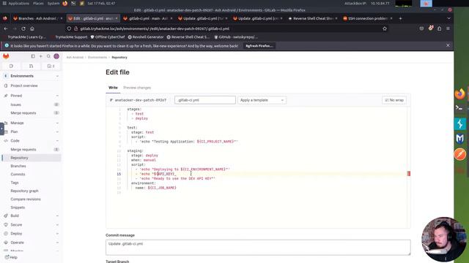Image resolution: width=469 pixels, height=263 pixels.
Task: Open the teal lightning bolt dock app
Action: (460, 123)
